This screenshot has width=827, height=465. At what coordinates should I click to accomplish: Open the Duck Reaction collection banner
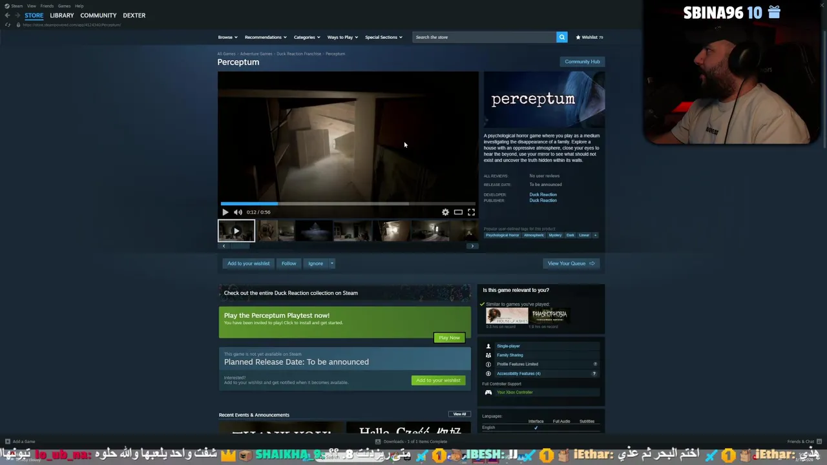pyautogui.click(x=345, y=293)
